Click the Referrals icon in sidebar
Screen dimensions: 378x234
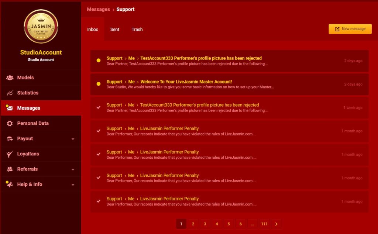10,169
